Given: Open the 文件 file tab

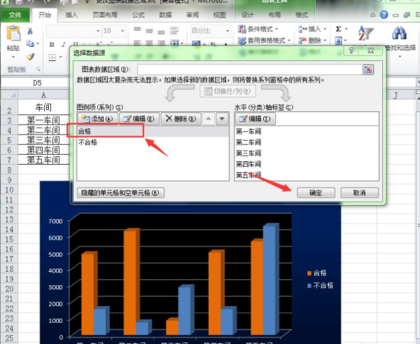Looking at the screenshot, I should [15, 15].
